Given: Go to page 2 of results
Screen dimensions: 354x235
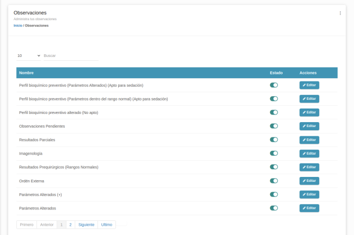Looking at the screenshot, I should (x=70, y=224).
